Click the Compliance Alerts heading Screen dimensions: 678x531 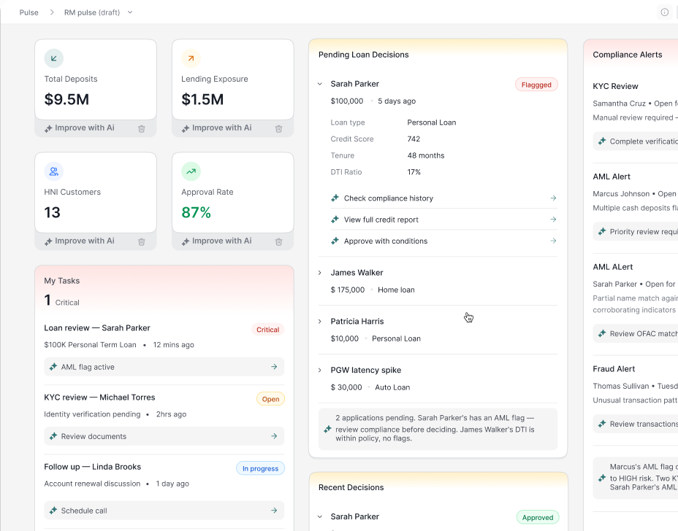(627, 55)
